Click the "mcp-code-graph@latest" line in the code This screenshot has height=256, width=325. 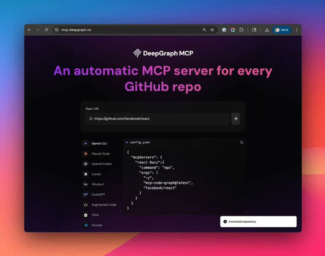click(x=168, y=183)
